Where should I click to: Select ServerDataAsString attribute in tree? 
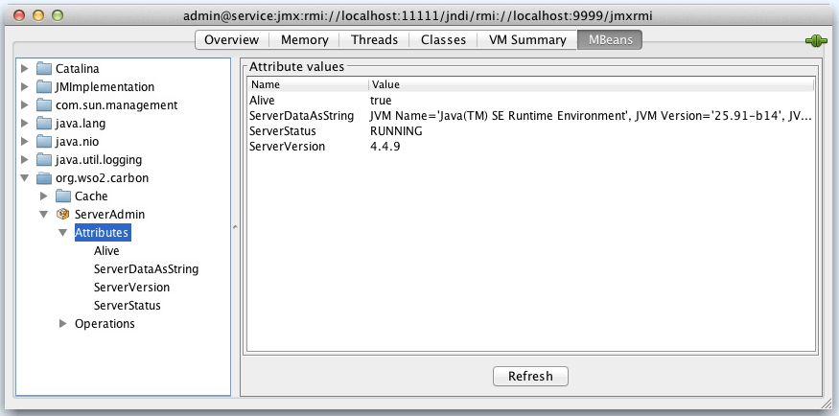146,269
